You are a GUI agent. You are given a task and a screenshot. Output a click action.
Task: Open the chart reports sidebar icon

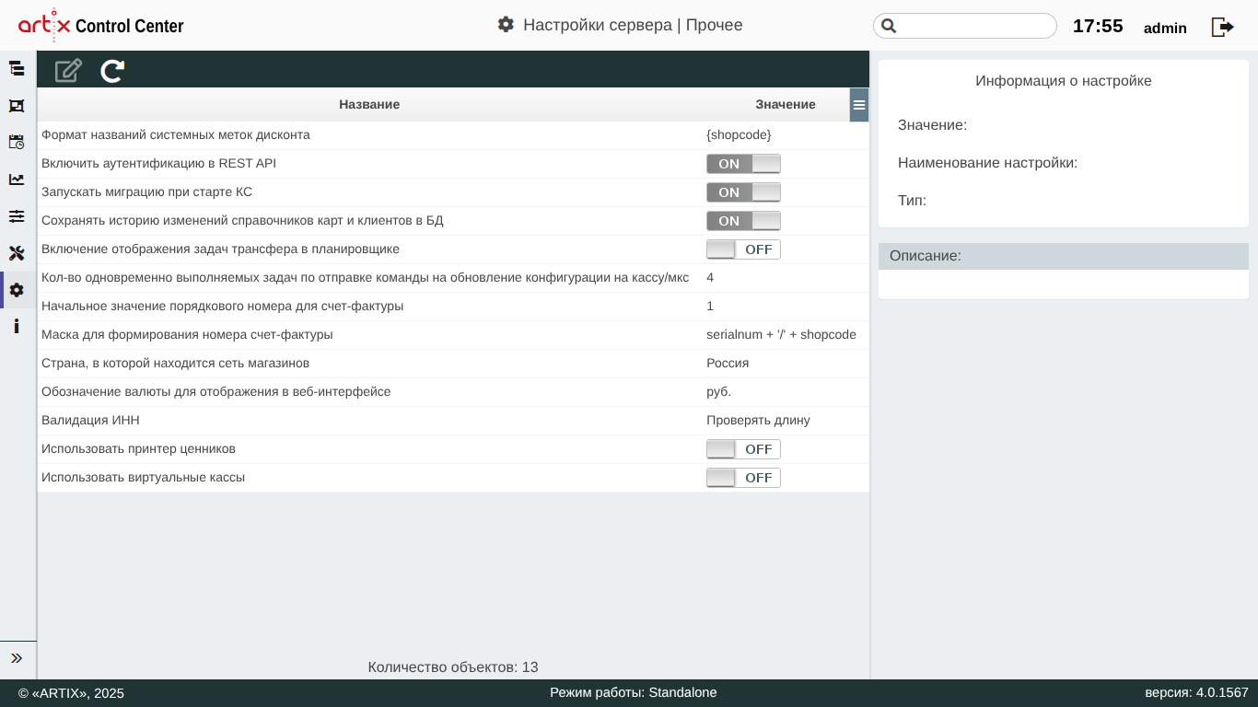point(17,180)
